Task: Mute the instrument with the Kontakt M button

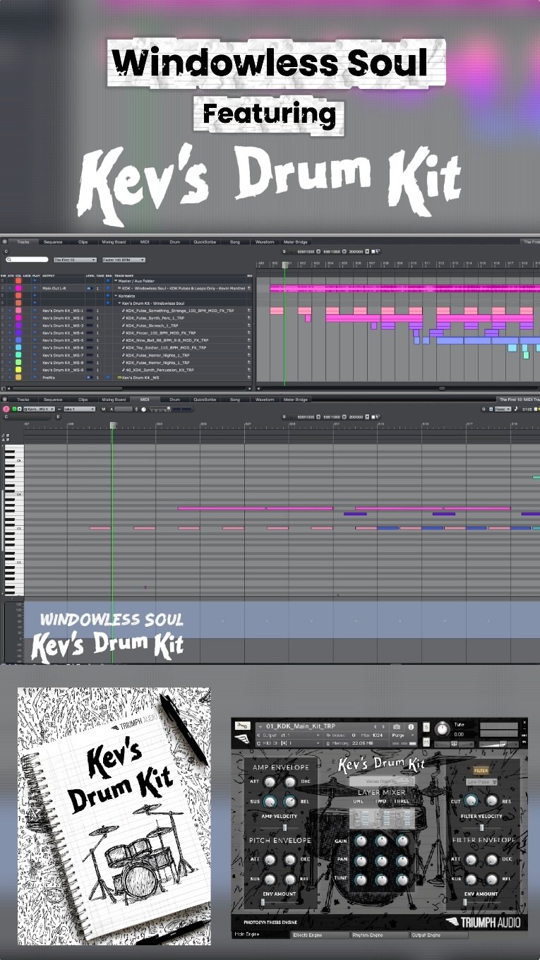Action: click(x=426, y=743)
